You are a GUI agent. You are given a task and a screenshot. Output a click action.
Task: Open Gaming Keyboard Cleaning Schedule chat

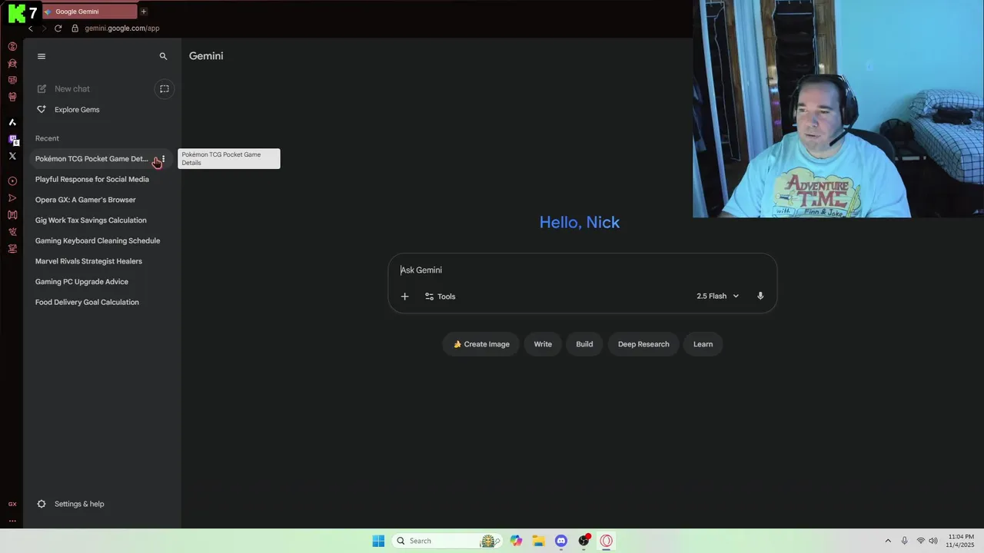coord(98,241)
